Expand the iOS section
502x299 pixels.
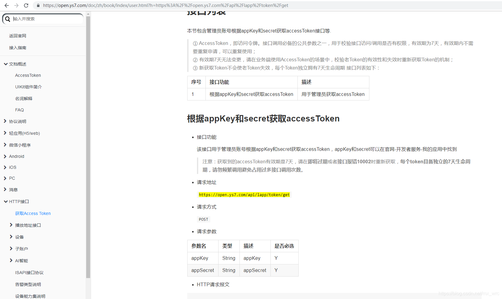click(x=12, y=167)
